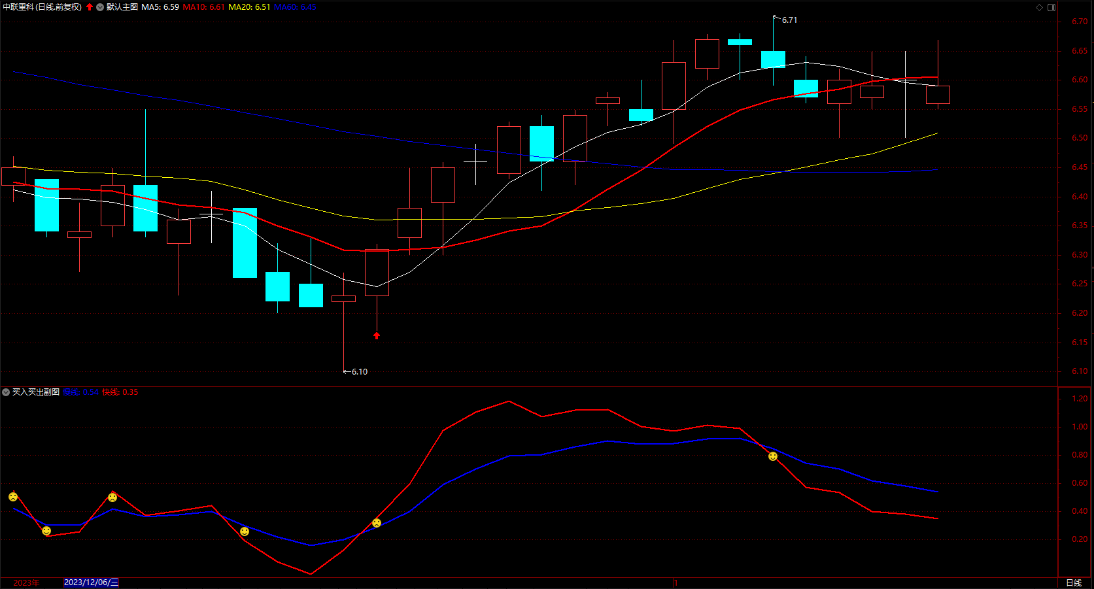This screenshot has height=589, width=1094.
Task: Click the 2023/12/06/三 date marker
Action: point(92,582)
